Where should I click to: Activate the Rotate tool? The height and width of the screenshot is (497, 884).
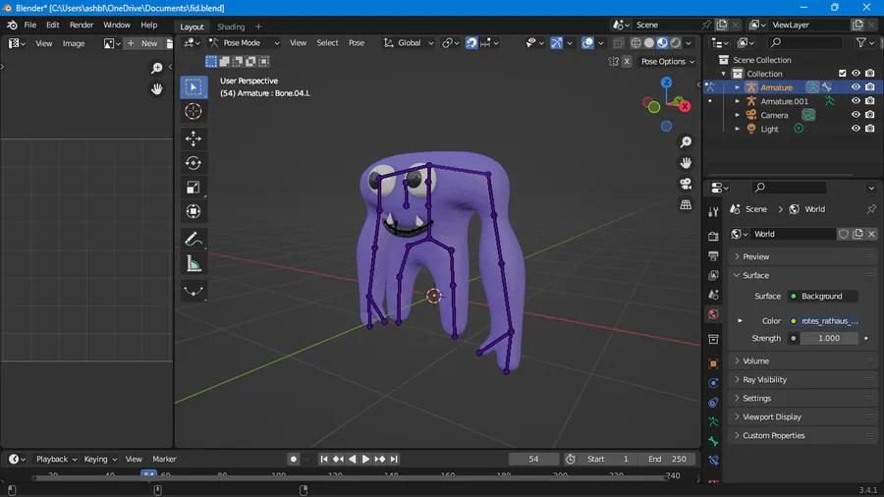pos(193,163)
